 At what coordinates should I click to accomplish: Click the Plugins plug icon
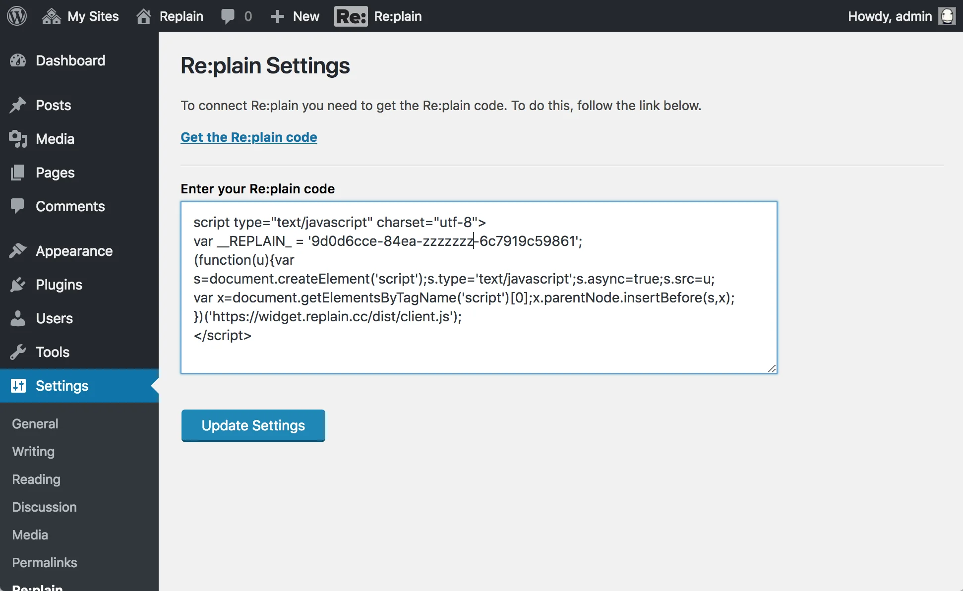(x=18, y=285)
